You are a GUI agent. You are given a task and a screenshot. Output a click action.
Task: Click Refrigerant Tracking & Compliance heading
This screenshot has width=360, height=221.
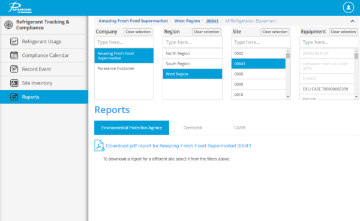pos(43,25)
